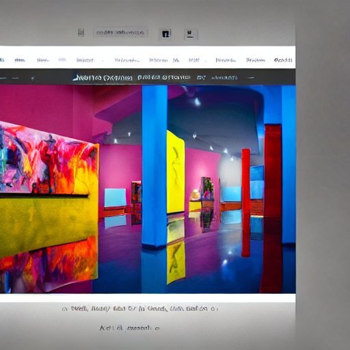Click the yellow panel's reflection on the glossy floor
The height and width of the screenshot is (350, 350).
176,262
